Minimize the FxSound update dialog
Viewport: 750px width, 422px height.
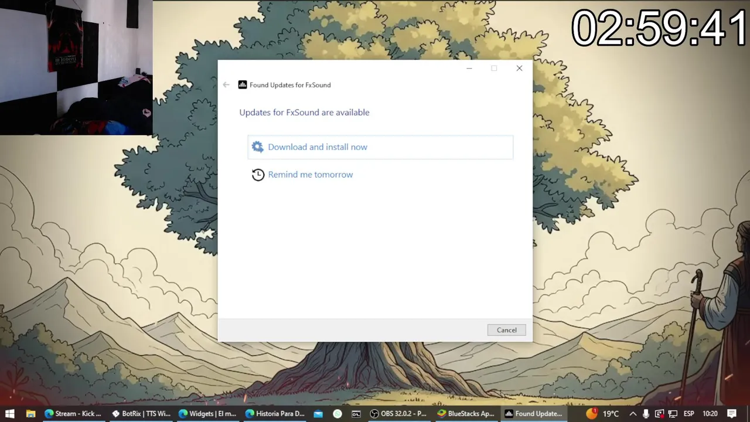(469, 69)
